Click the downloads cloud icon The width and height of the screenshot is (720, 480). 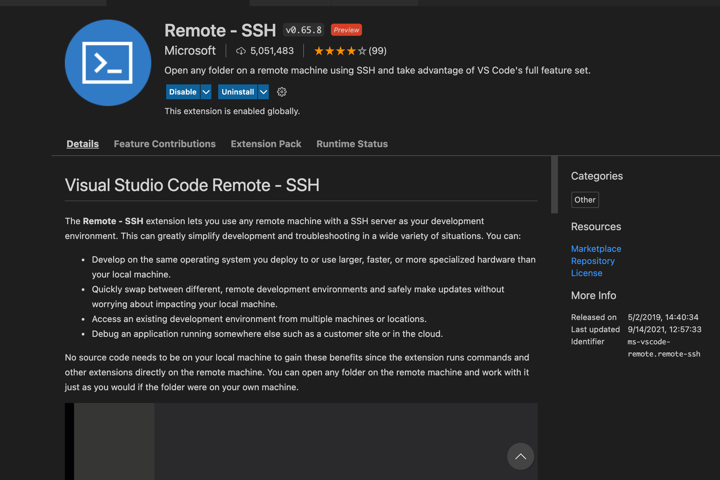pyautogui.click(x=241, y=51)
